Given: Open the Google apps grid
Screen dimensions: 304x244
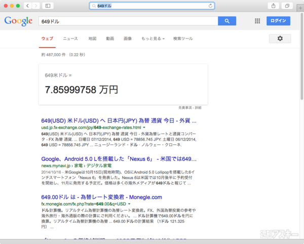Looking at the screenshot, I should [x=257, y=21].
